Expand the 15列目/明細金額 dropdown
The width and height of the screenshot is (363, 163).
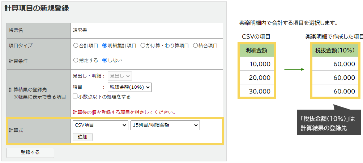click(x=165, y=125)
